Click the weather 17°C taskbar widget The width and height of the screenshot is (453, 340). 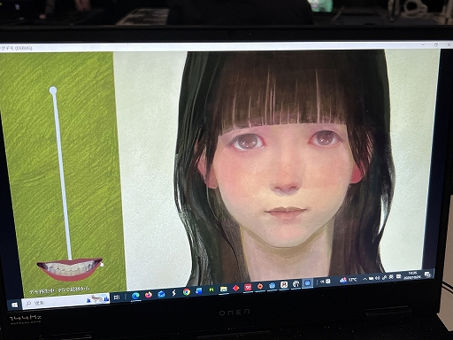pyautogui.click(x=349, y=280)
